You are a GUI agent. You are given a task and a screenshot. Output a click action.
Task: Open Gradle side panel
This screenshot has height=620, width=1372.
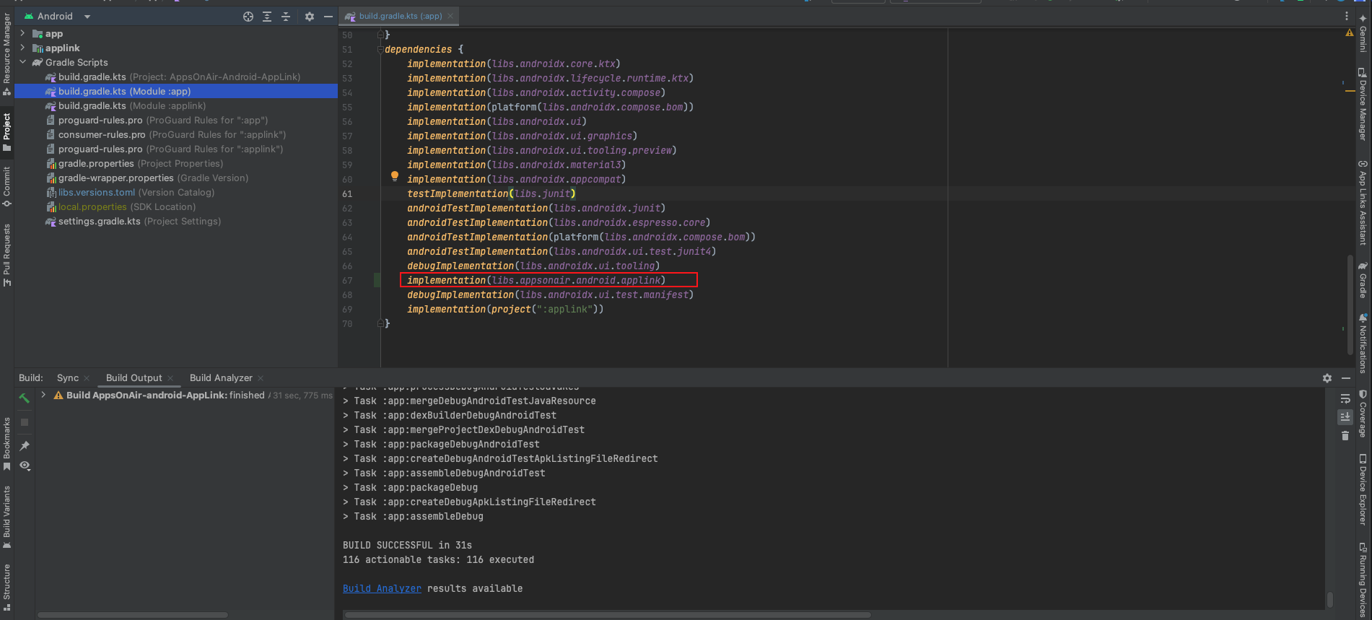(x=1363, y=279)
